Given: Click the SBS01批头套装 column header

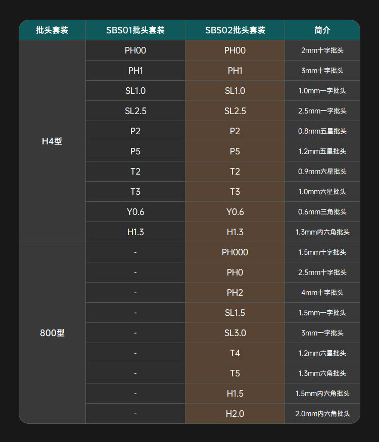Looking at the screenshot, I should pyautogui.click(x=135, y=30).
